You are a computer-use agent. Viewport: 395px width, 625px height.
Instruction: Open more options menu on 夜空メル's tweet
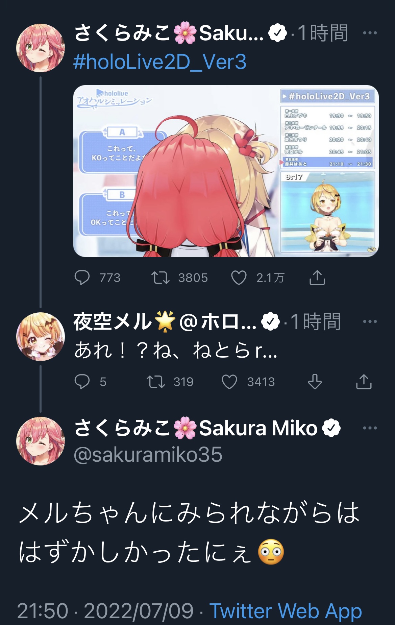[370, 321]
